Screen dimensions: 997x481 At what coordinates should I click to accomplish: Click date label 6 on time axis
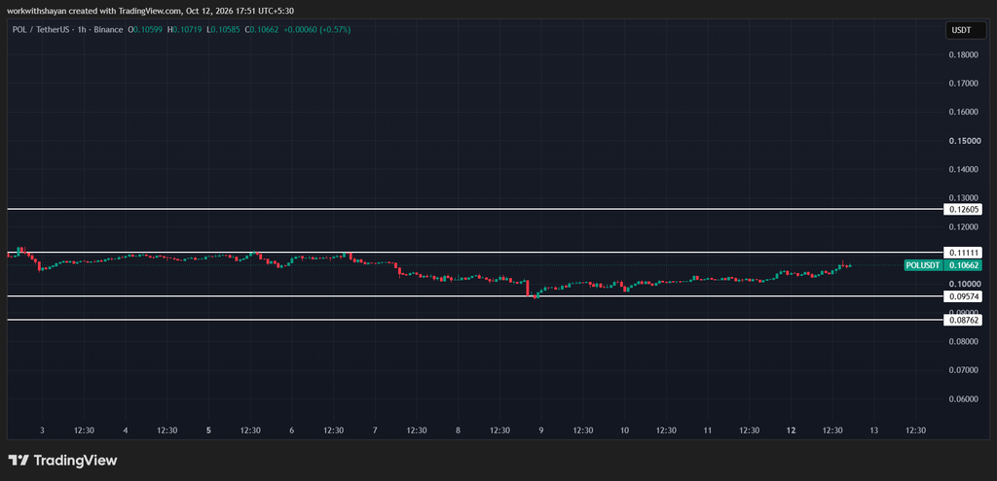pyautogui.click(x=292, y=430)
